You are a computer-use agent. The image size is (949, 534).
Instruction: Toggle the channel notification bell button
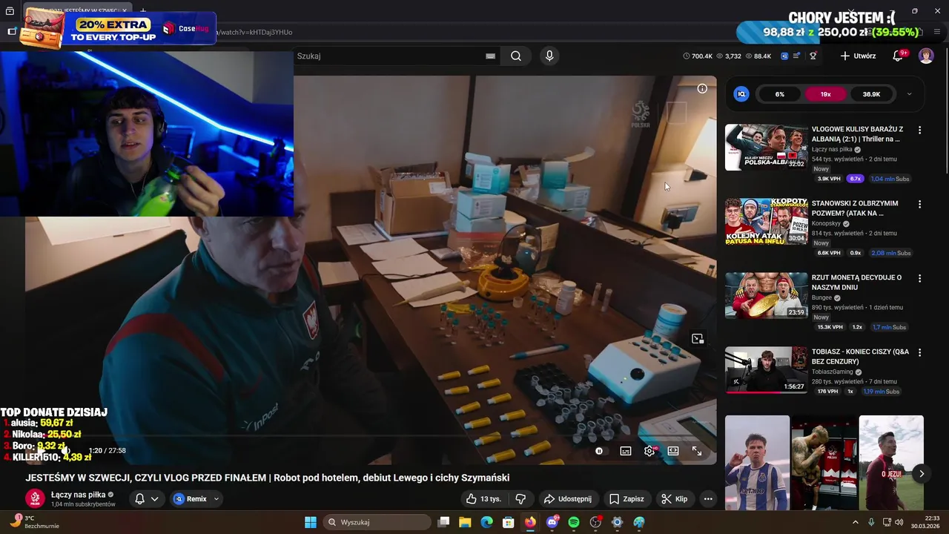[x=146, y=499]
